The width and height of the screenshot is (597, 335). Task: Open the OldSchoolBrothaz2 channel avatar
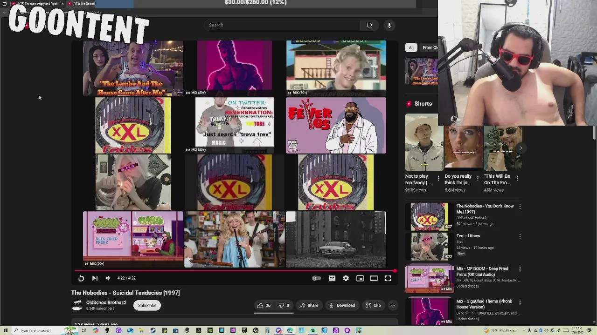[x=77, y=305]
